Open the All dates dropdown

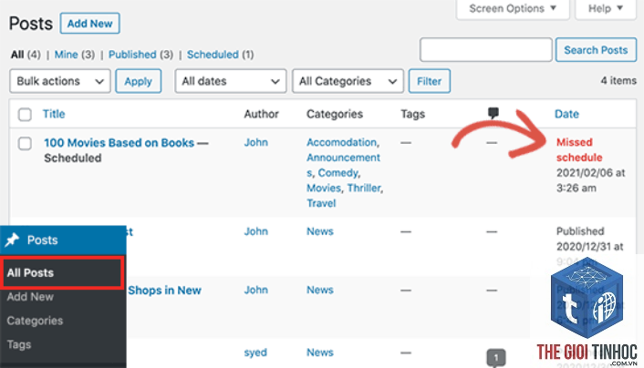point(231,81)
